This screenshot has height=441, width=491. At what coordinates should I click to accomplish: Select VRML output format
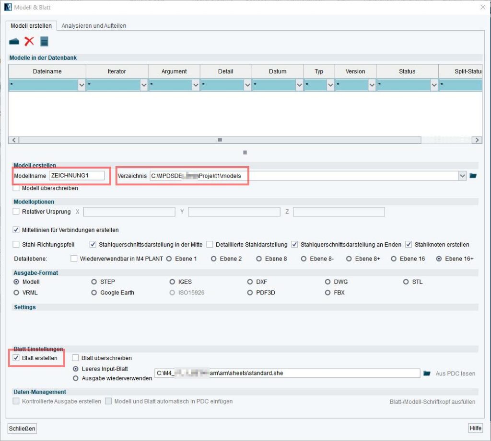16,293
